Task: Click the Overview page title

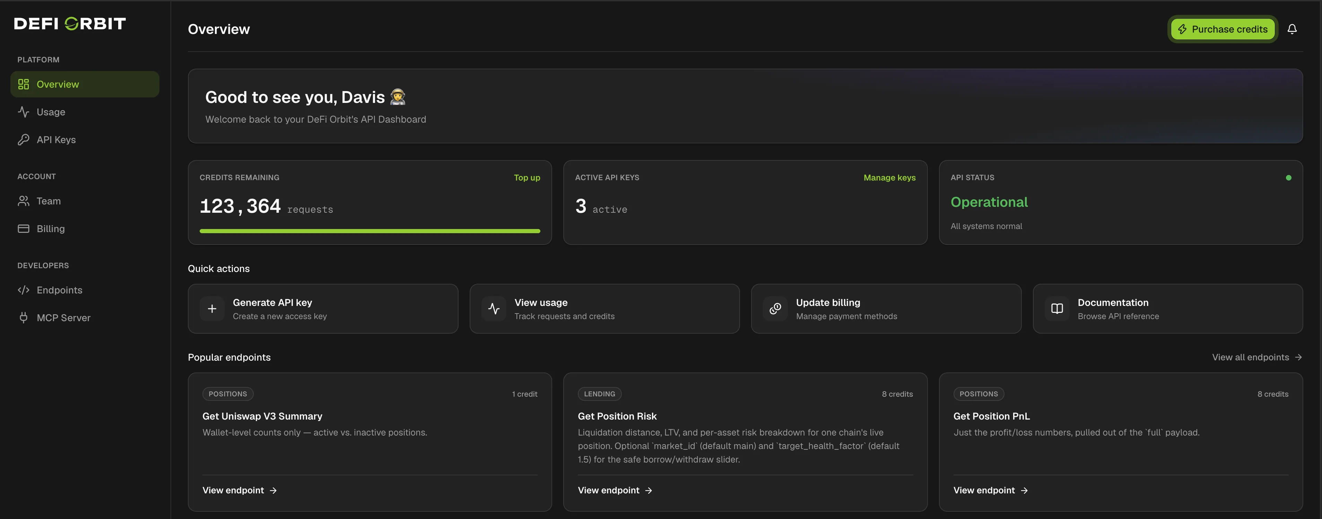Action: [219, 29]
